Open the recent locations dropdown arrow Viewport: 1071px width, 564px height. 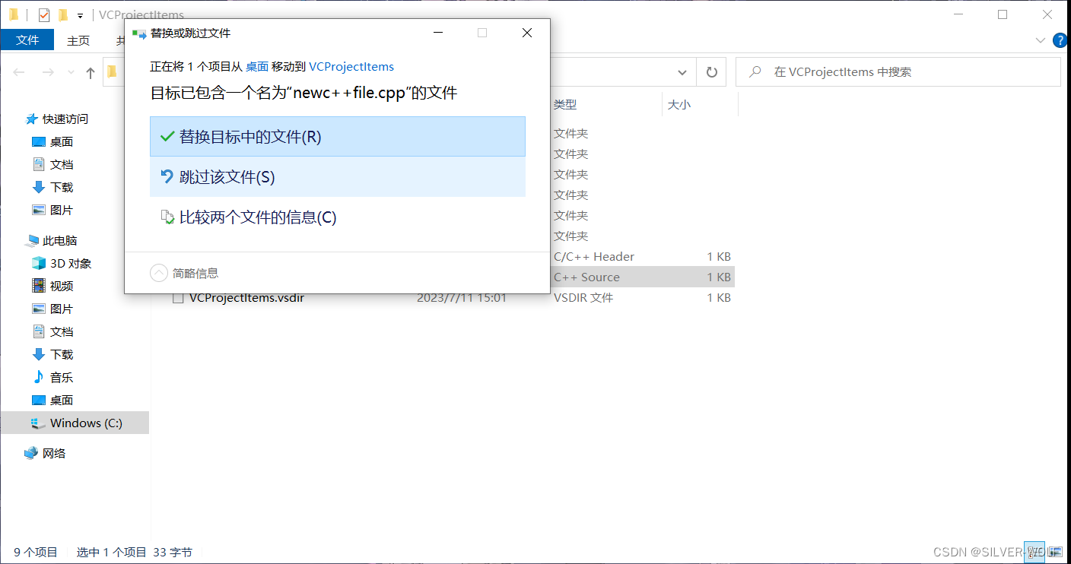pyautogui.click(x=71, y=72)
